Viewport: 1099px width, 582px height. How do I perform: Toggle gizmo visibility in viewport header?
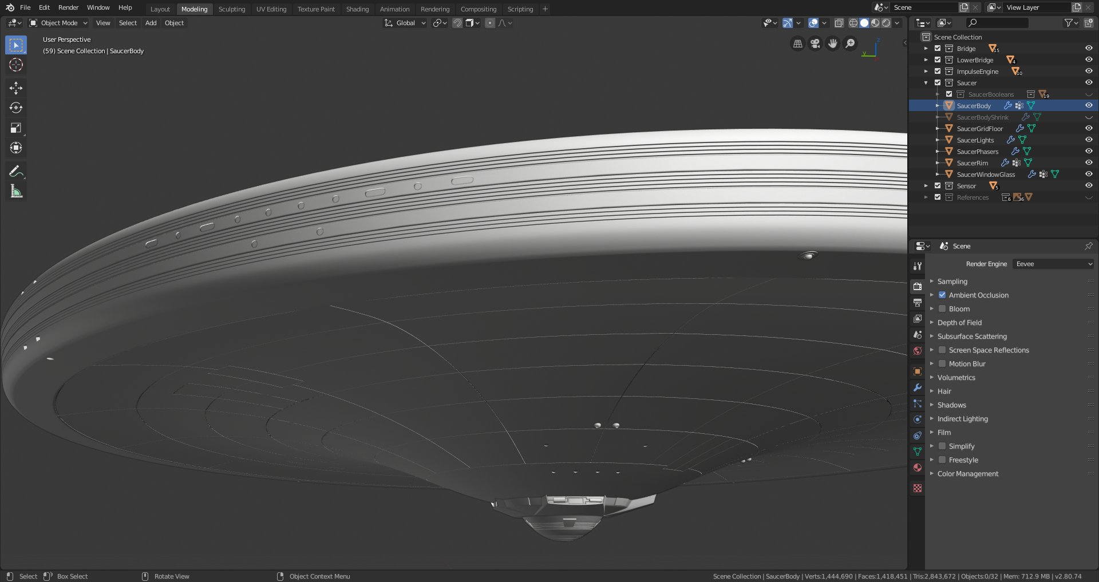[x=788, y=23]
